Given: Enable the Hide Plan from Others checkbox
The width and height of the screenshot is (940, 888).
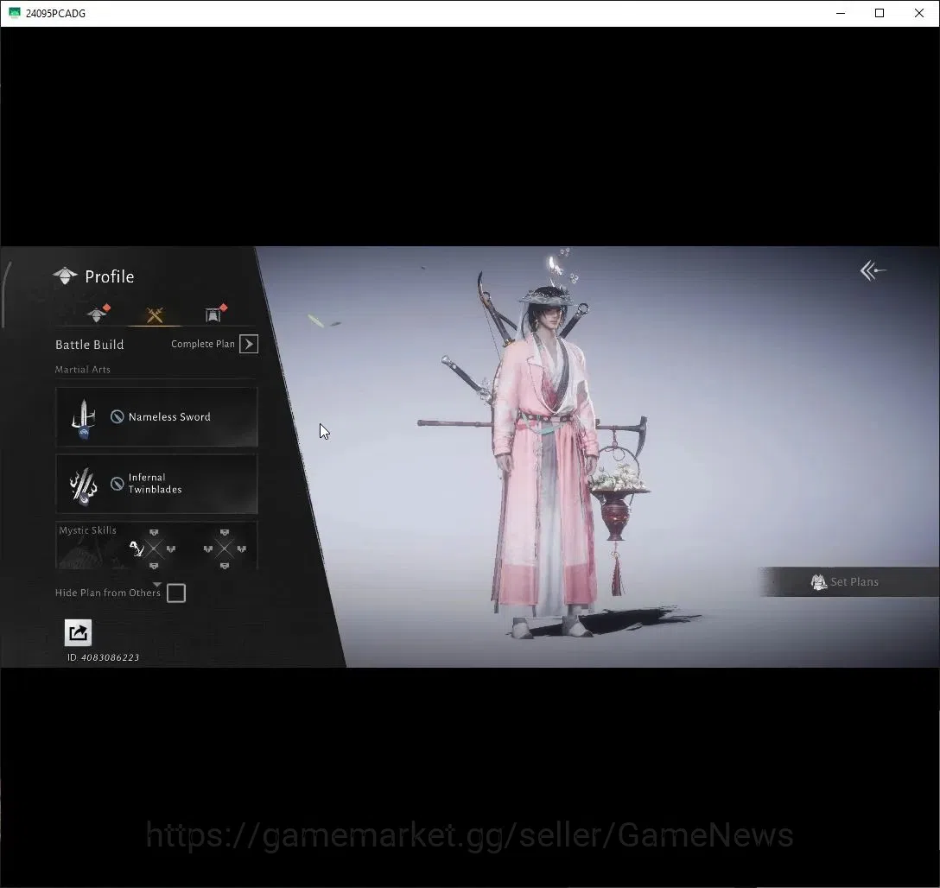Looking at the screenshot, I should tap(176, 593).
